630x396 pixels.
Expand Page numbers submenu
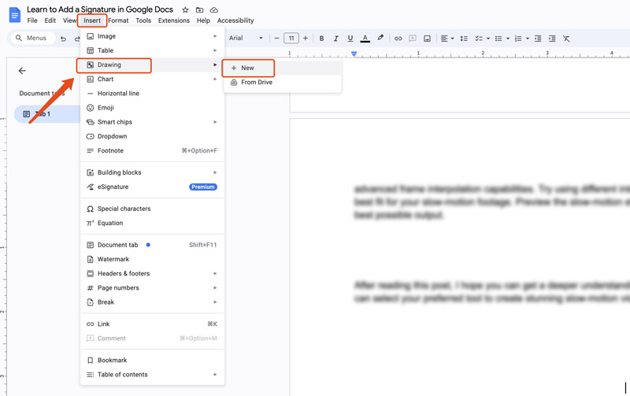[x=152, y=288]
